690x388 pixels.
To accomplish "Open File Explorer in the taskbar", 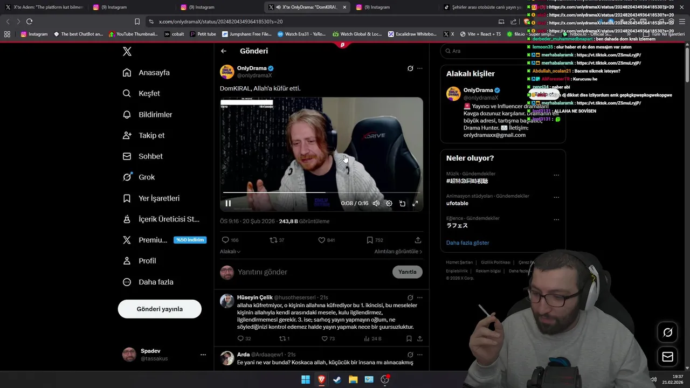I will [353, 379].
